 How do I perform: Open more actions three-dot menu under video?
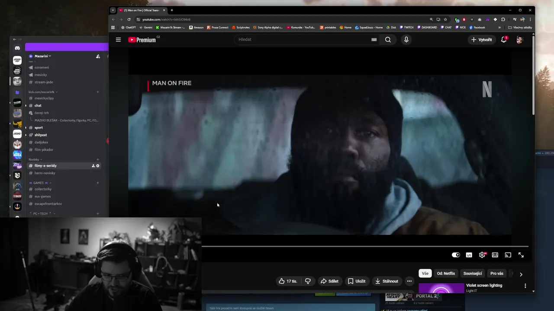(x=409, y=281)
